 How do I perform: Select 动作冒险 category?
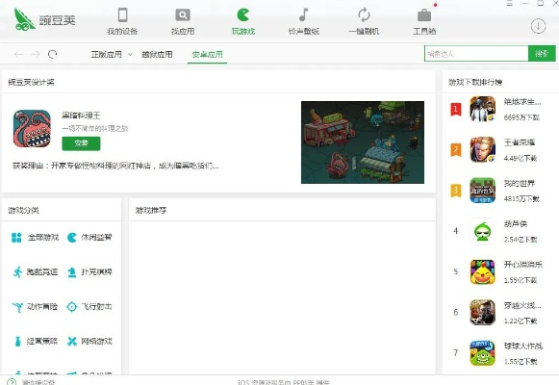pyautogui.click(x=35, y=307)
